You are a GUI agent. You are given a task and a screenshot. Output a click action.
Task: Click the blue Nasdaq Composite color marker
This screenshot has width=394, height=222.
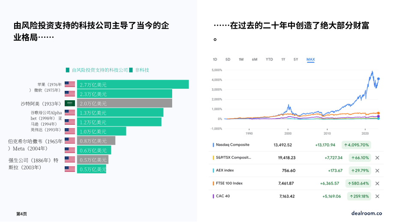[213, 145]
